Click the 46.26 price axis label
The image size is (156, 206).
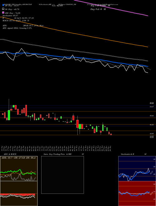152,125
